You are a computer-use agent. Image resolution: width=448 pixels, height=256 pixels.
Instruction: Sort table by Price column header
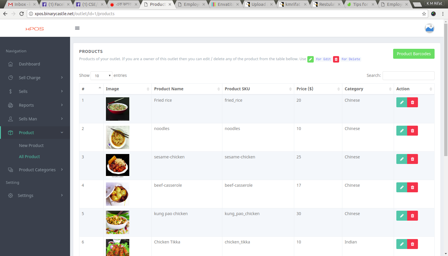pyautogui.click(x=318, y=89)
